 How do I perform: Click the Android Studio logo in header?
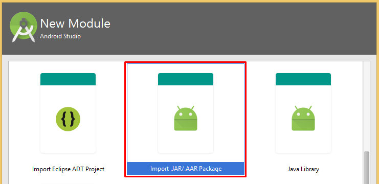pyautogui.click(x=24, y=27)
